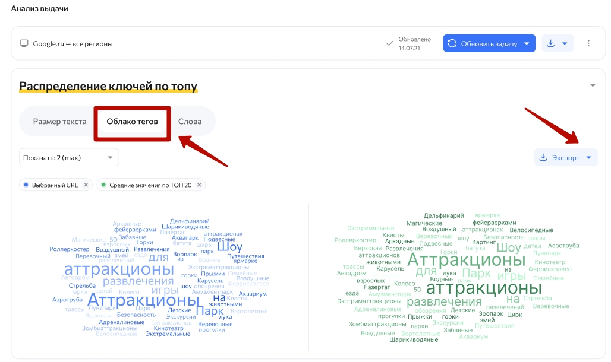This screenshot has height=362, width=611.
Task: Click the monitor icon beside Google.ru
Action: pyautogui.click(x=24, y=43)
